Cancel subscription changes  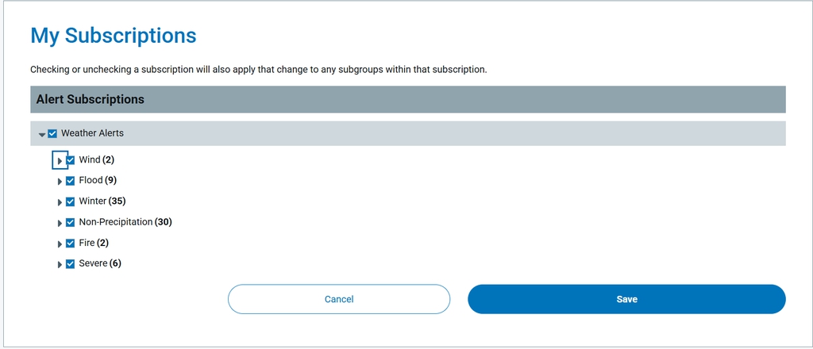tap(339, 299)
